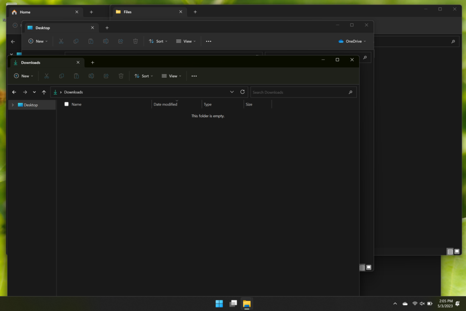
Task: Add new tab in Desktop window
Action: click(107, 28)
